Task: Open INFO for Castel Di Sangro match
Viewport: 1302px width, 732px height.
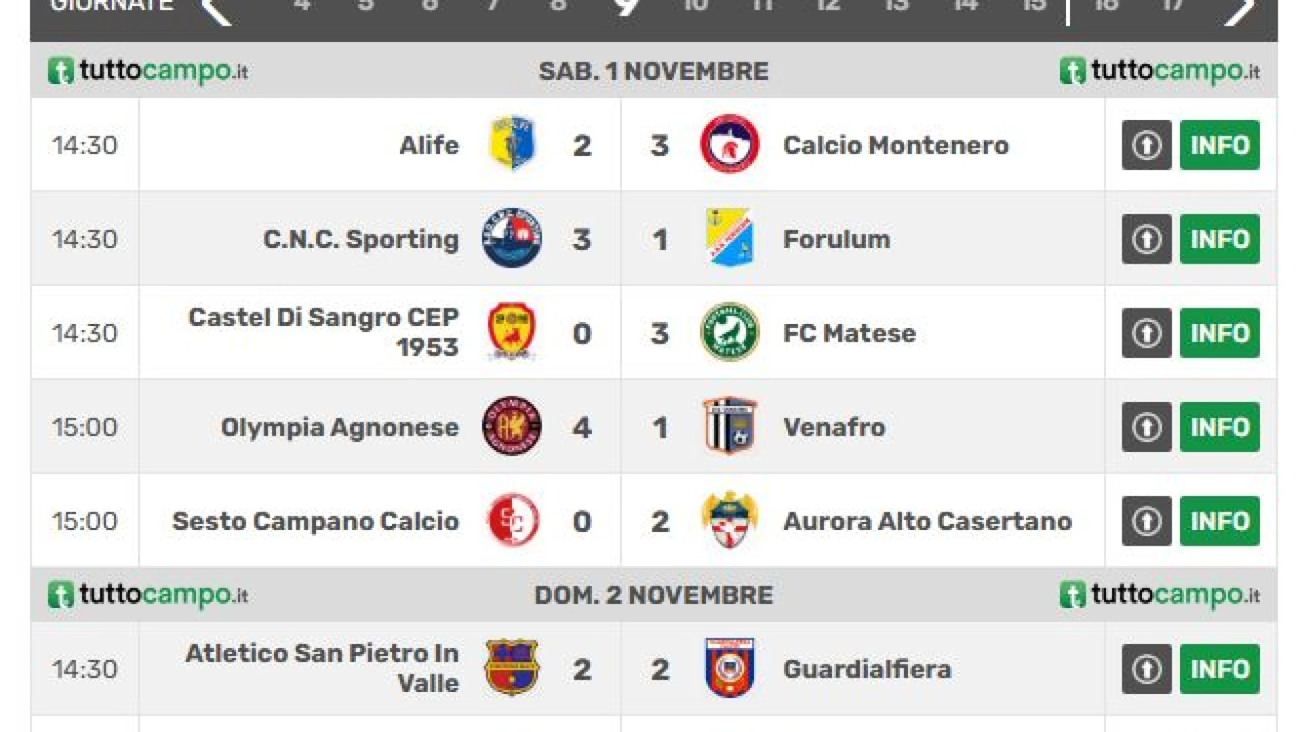Action: pyautogui.click(x=1219, y=333)
